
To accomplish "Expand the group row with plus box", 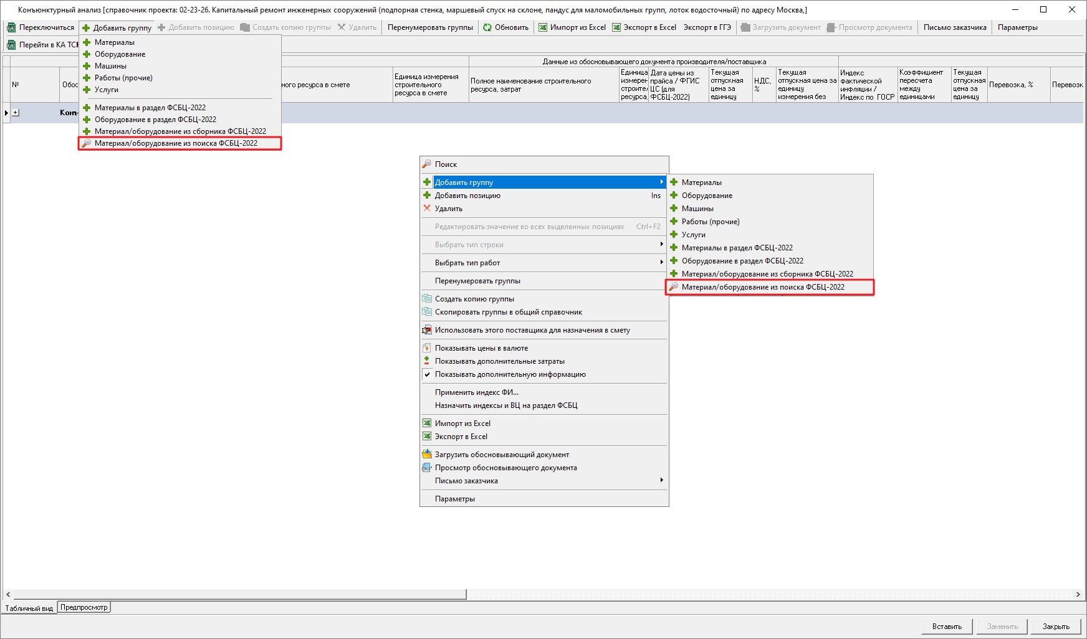I will [16, 113].
